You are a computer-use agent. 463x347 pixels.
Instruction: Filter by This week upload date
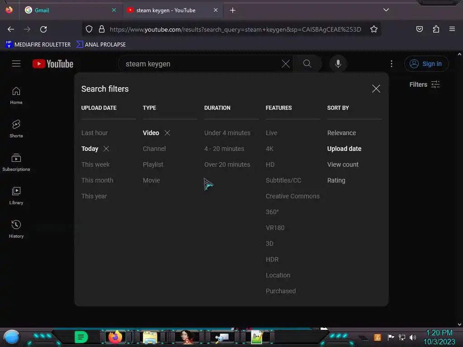[x=95, y=164]
